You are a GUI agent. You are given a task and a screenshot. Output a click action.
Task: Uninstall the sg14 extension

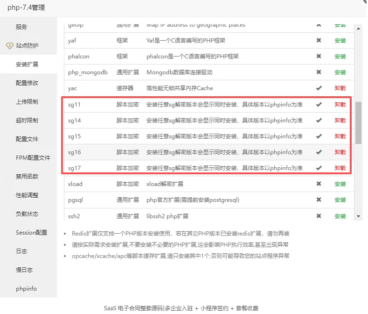pos(340,121)
